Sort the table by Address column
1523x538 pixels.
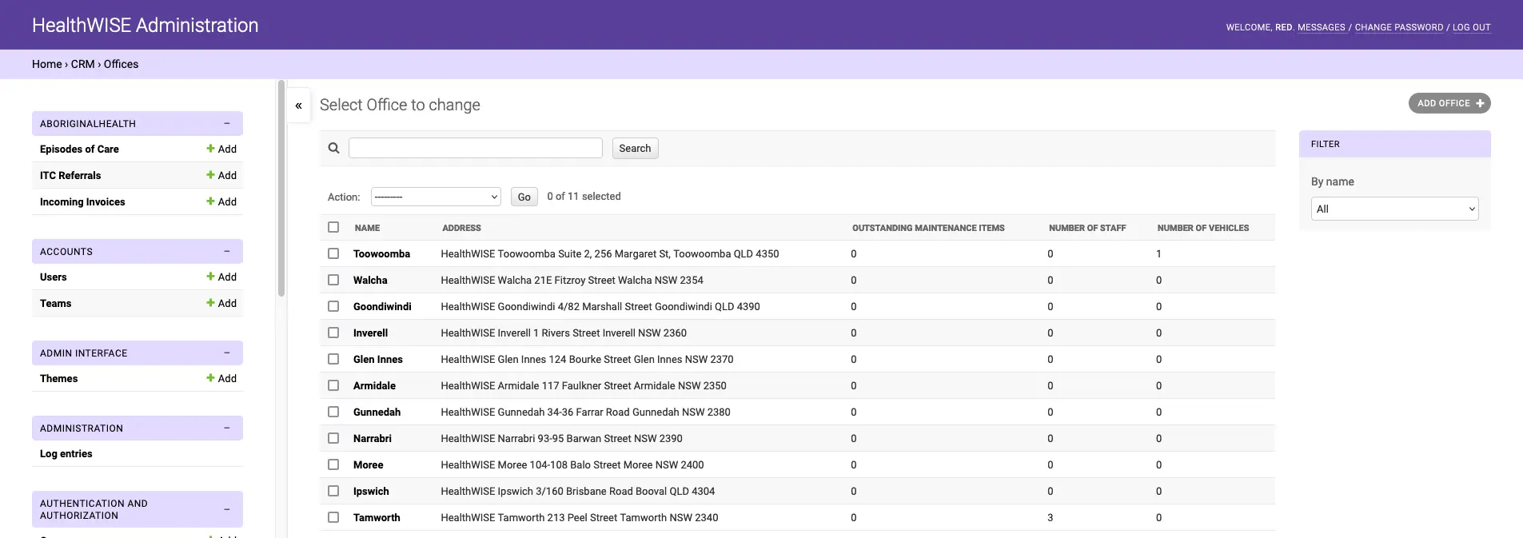tap(461, 228)
